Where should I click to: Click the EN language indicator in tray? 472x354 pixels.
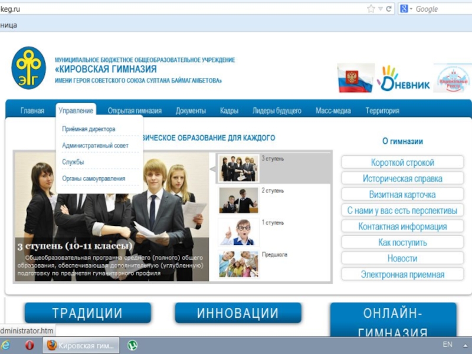[447, 344]
